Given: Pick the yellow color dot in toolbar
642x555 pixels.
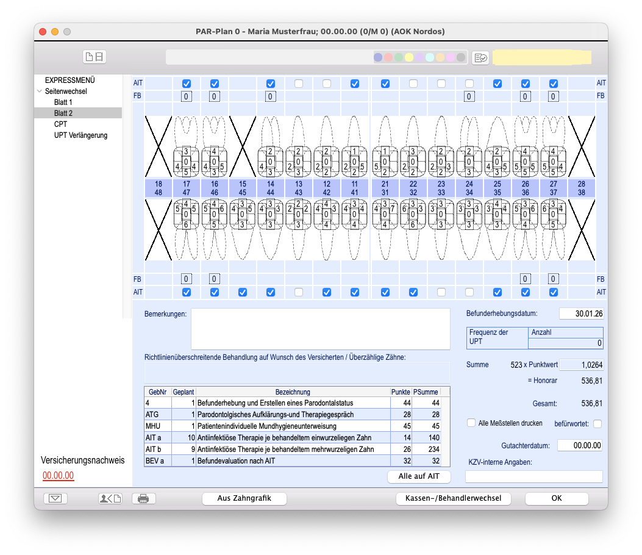Looking at the screenshot, I should (409, 57).
